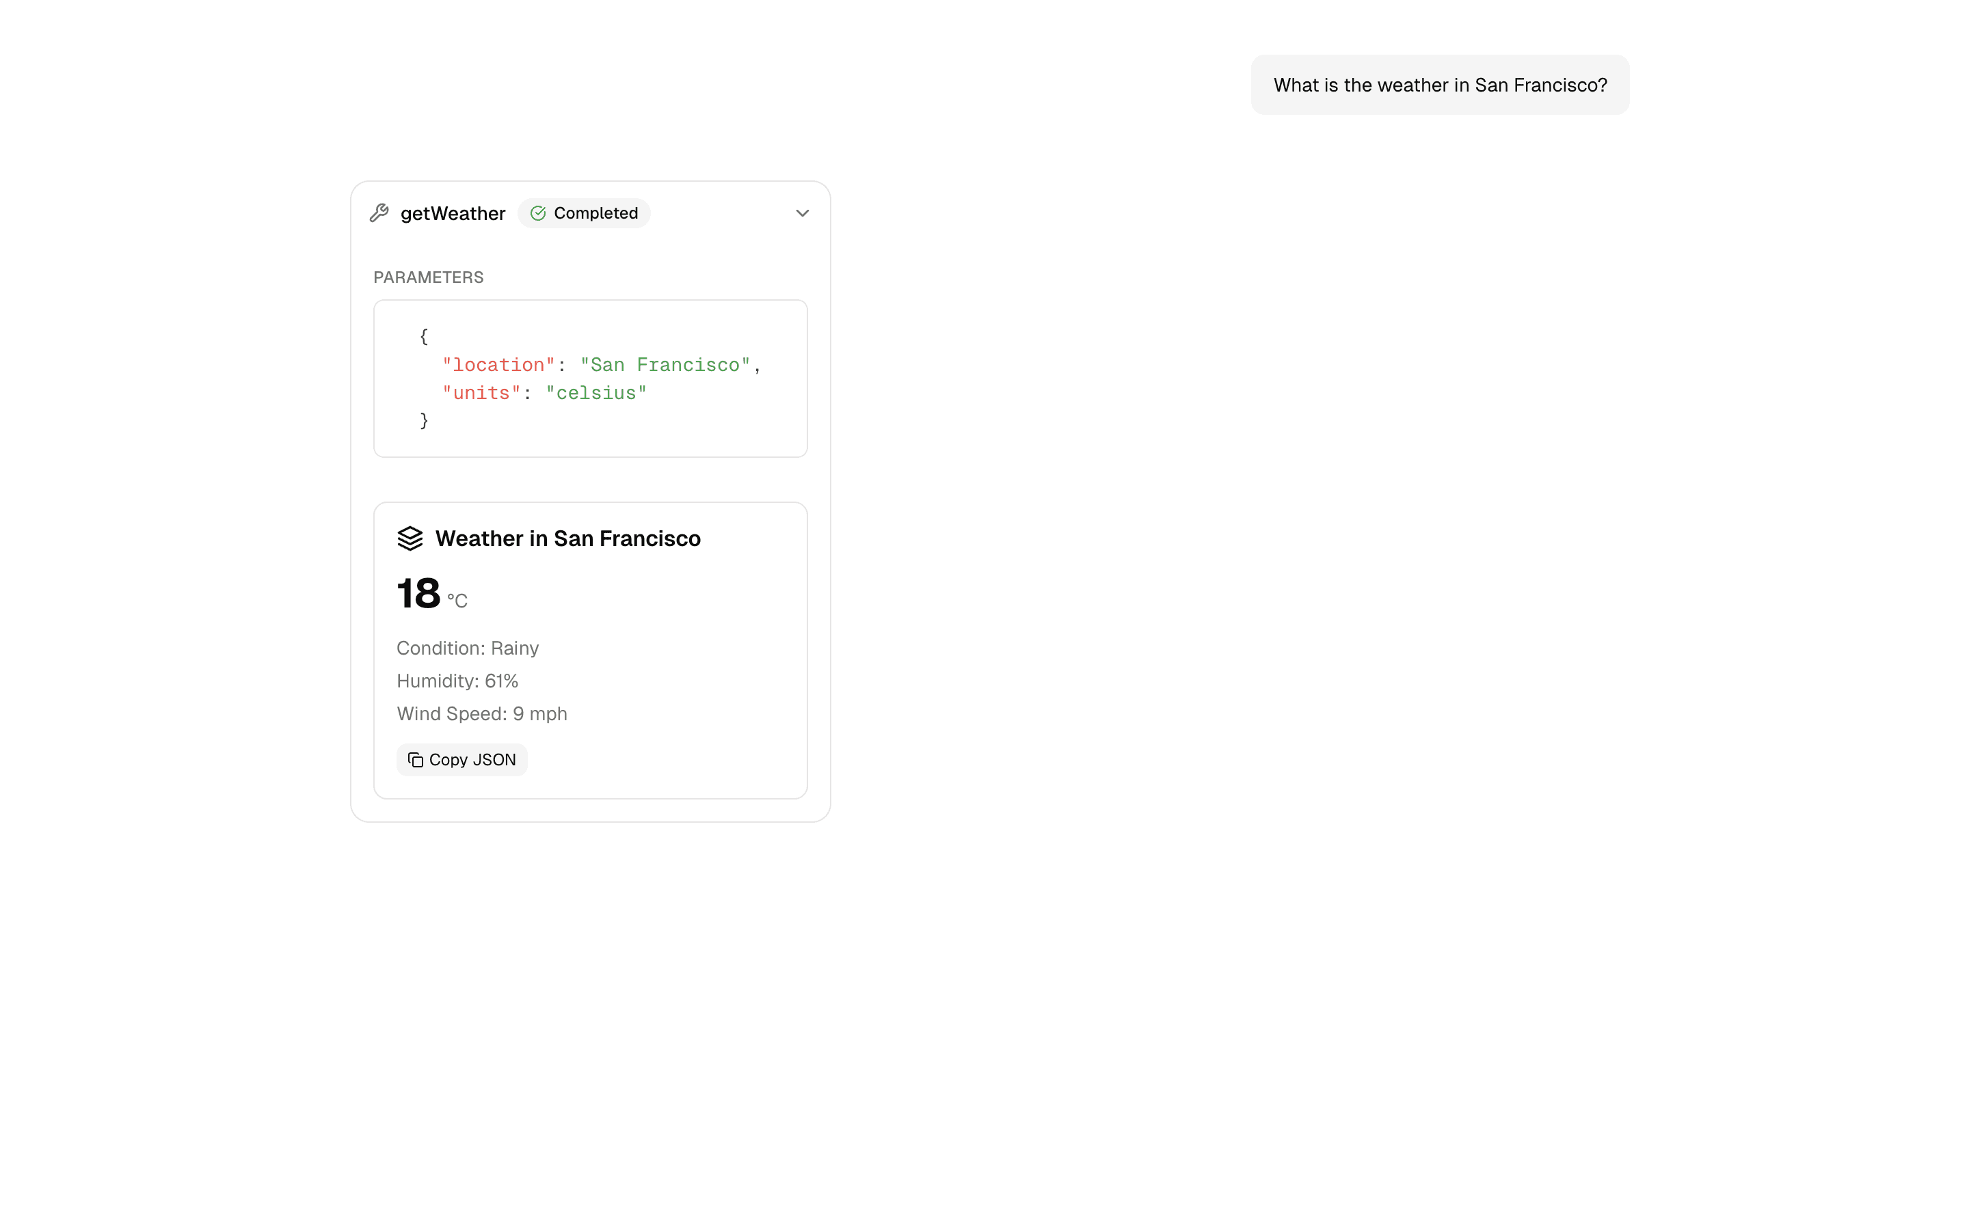
Task: Select the "San Francisco" value in parameters
Action: [665, 364]
